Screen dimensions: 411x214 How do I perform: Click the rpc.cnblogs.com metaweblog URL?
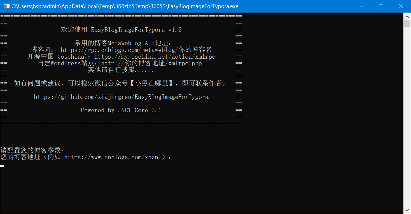136,50
